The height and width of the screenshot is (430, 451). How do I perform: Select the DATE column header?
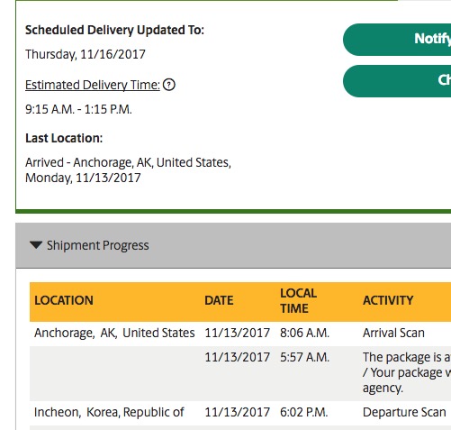(219, 300)
